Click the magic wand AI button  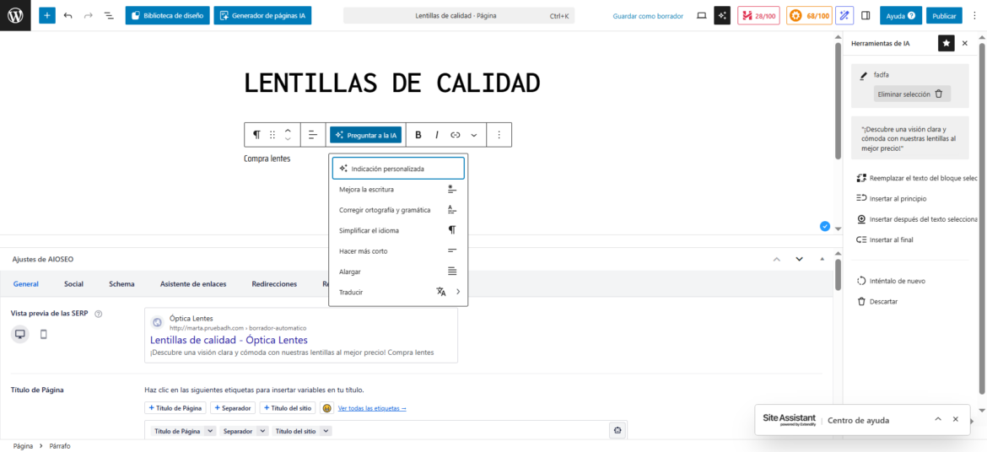846,16
